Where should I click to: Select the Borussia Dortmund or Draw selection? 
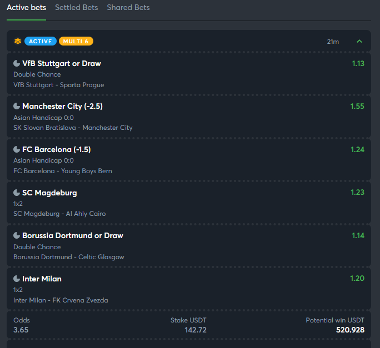point(73,236)
